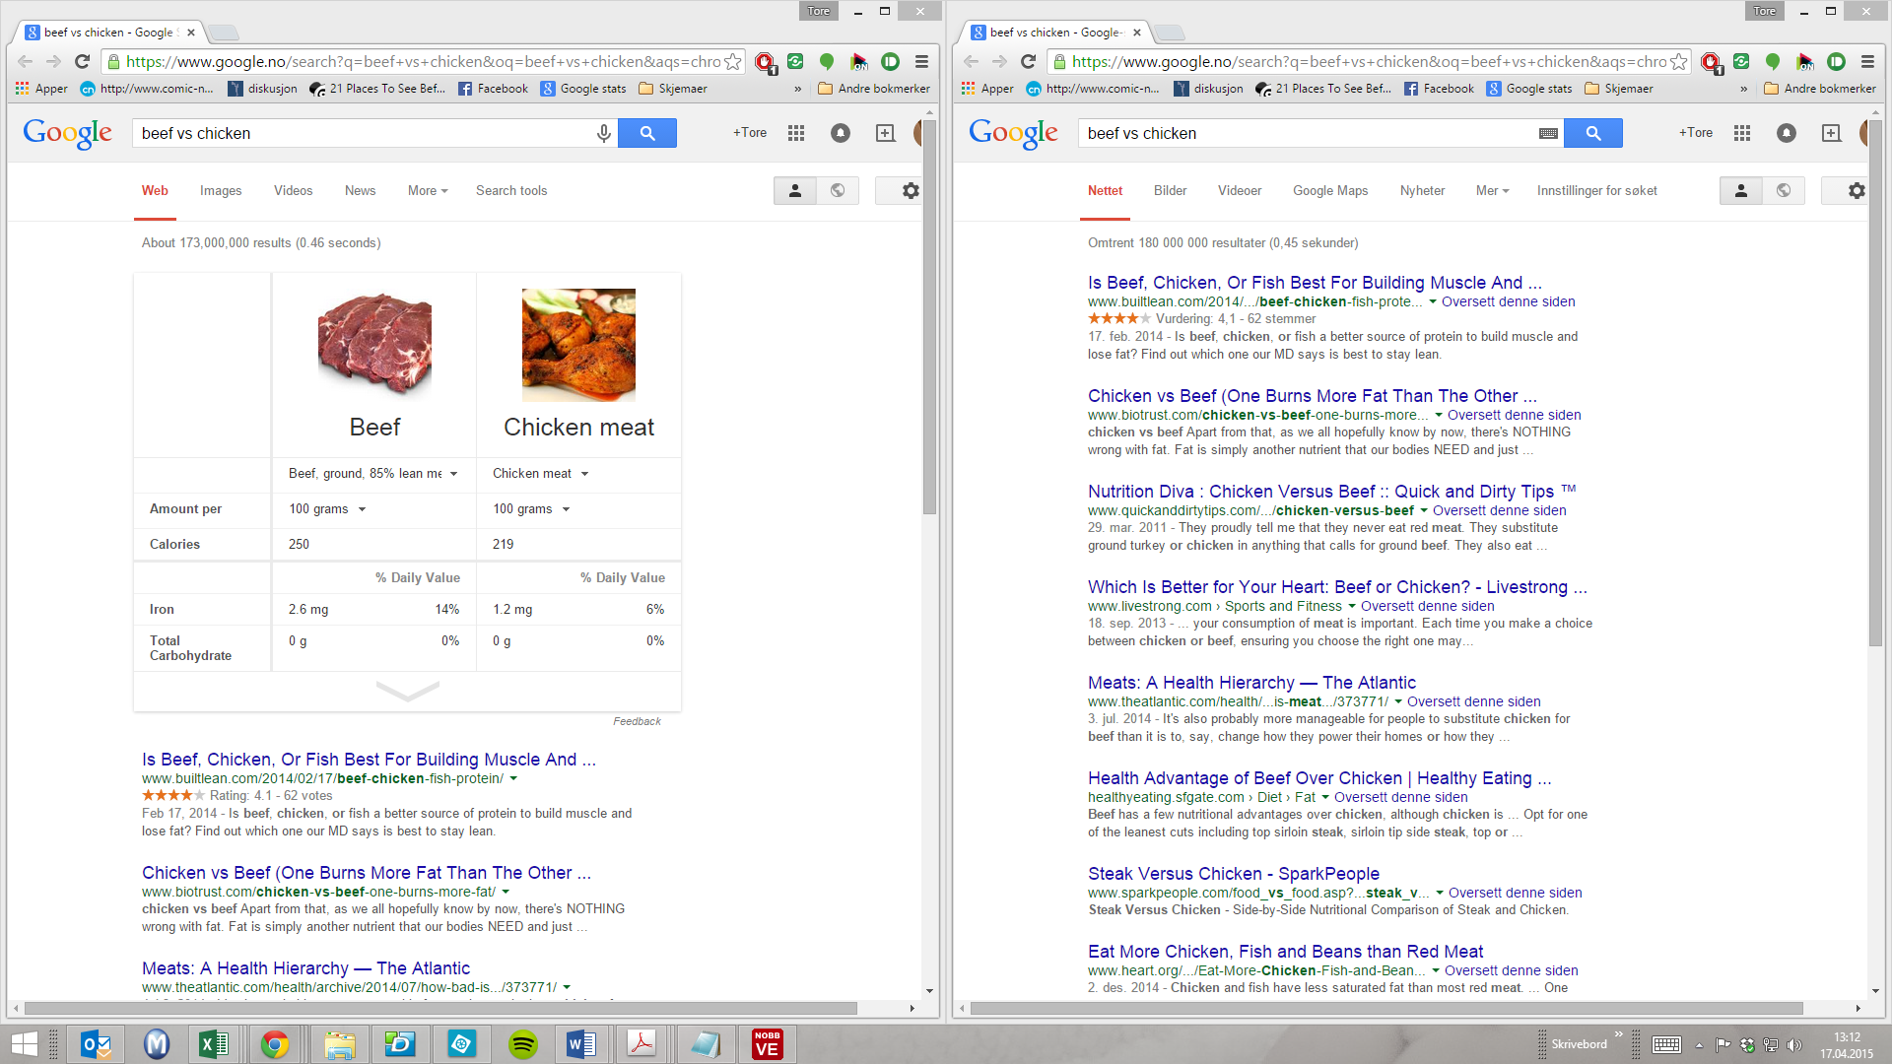Open notifications bell in right window
The width and height of the screenshot is (1892, 1064).
[1787, 133]
